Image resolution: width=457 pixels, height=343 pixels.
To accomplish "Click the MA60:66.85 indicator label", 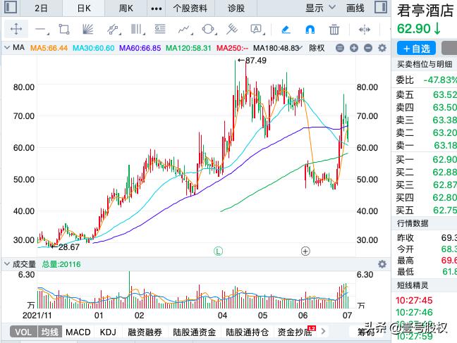I will coord(140,48).
